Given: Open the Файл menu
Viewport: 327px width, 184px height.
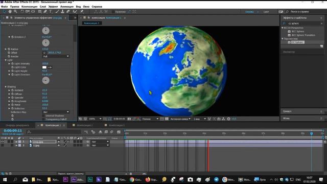Looking at the screenshot, I should (5, 7).
